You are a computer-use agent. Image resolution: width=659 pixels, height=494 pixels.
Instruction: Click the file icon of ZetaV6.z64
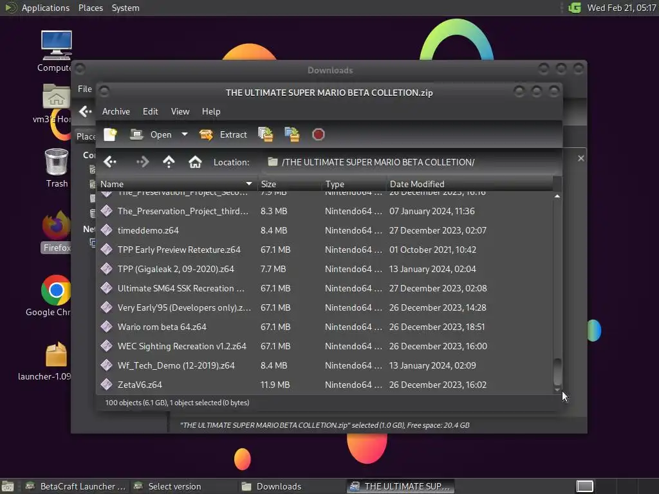107,385
